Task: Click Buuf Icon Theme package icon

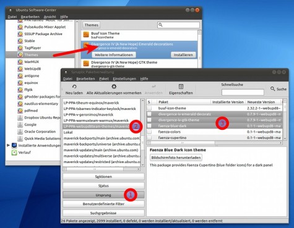Action: [86, 35]
